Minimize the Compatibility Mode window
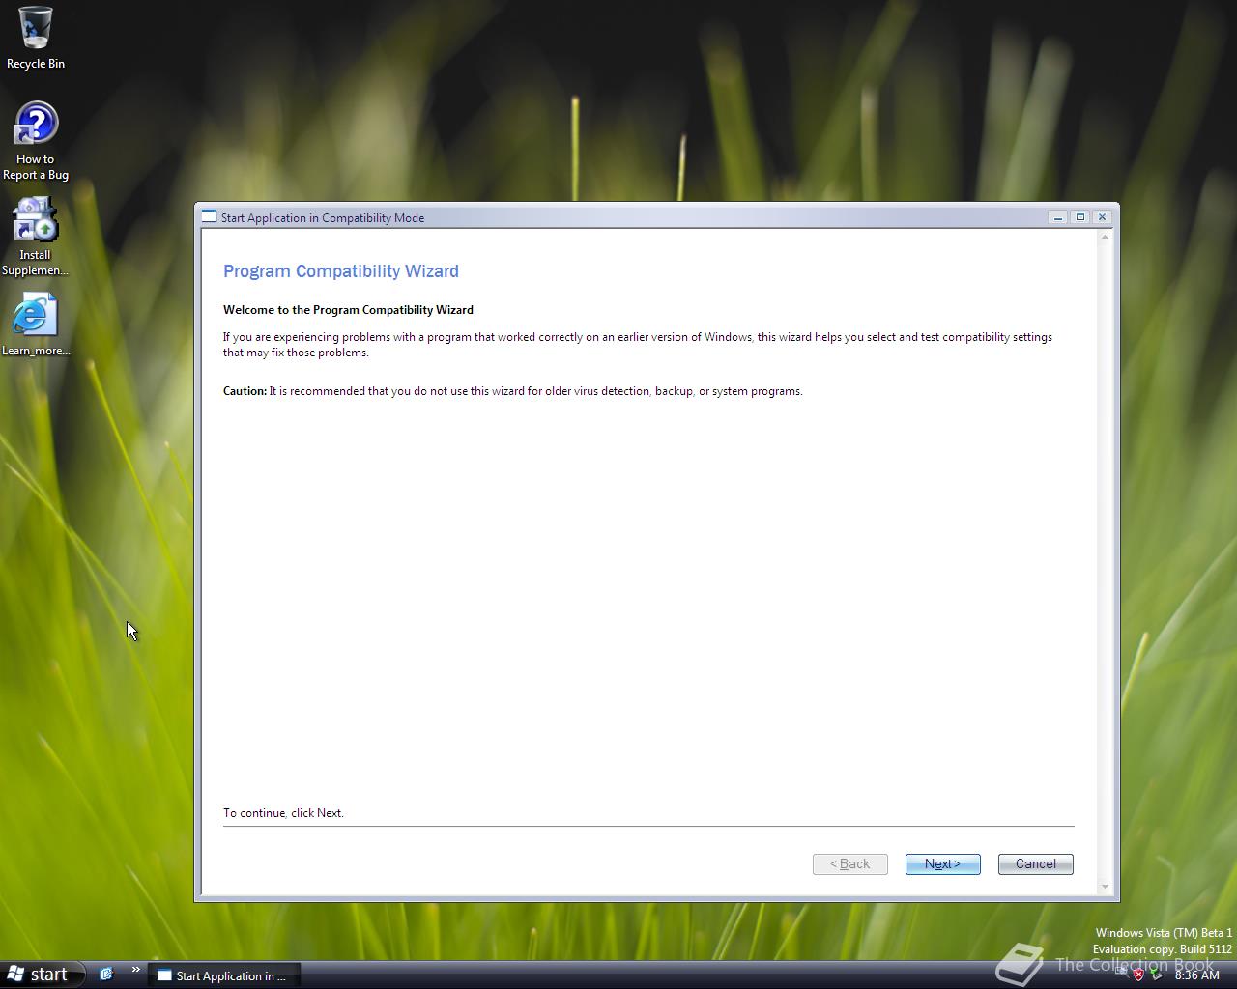The width and height of the screenshot is (1237, 989). click(x=1058, y=217)
